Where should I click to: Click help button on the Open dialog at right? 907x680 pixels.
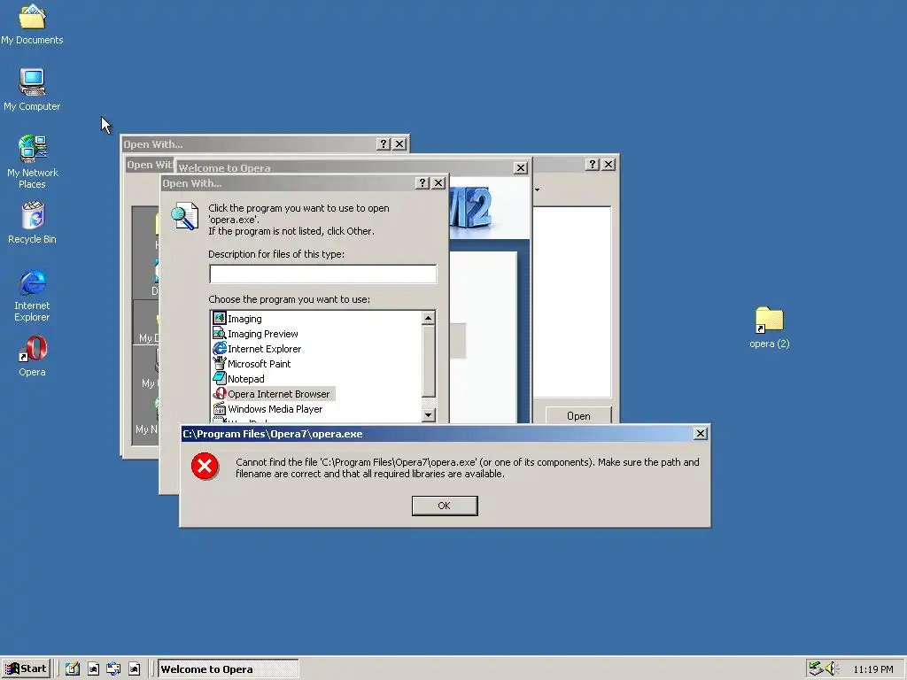click(592, 164)
